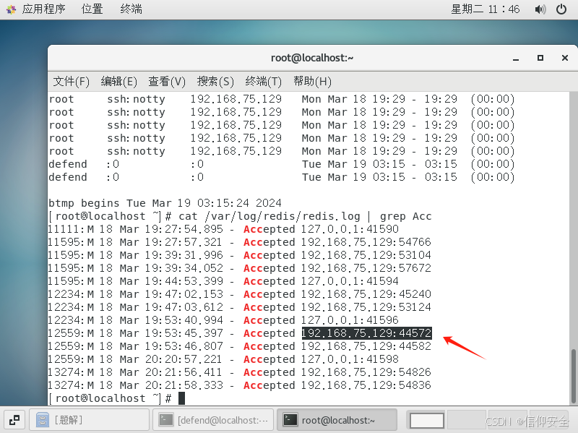Viewport: 578px width, 433px height.
Task: Click the text 192.168.75.129:53104
Action: click(x=366, y=255)
